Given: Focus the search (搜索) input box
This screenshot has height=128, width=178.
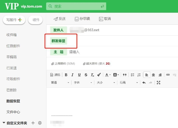Looking at the screenshot, I should pos(76,6).
